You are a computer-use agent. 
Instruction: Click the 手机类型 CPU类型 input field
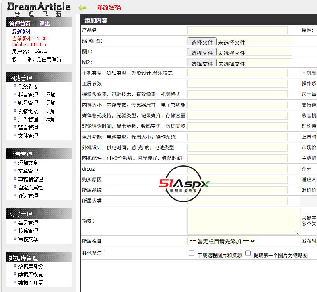237,73
